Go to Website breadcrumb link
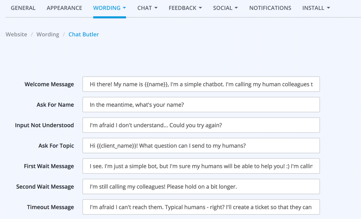The height and width of the screenshot is (219, 361). click(x=16, y=34)
